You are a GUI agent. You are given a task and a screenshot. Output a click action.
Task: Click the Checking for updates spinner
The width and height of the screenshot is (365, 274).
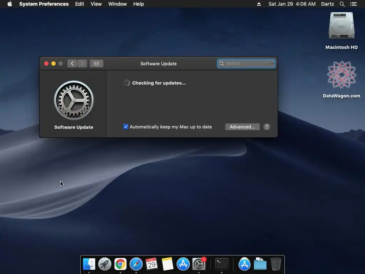[x=127, y=83]
